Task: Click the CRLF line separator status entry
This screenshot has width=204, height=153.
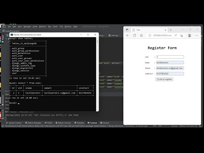Action: 160,126
